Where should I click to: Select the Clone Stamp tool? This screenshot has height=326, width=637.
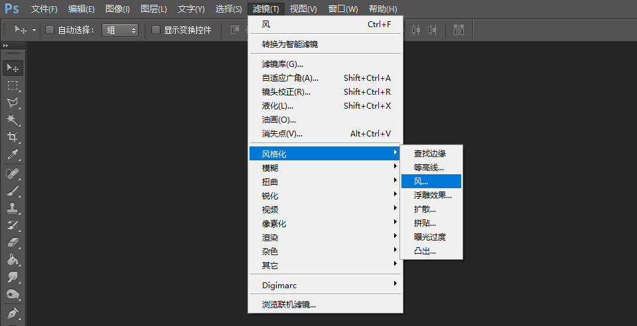tap(13, 208)
